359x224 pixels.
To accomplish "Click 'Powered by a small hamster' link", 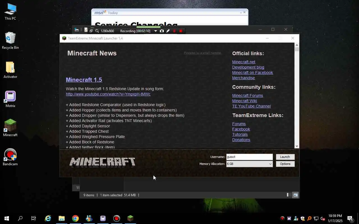I will point(202,53).
